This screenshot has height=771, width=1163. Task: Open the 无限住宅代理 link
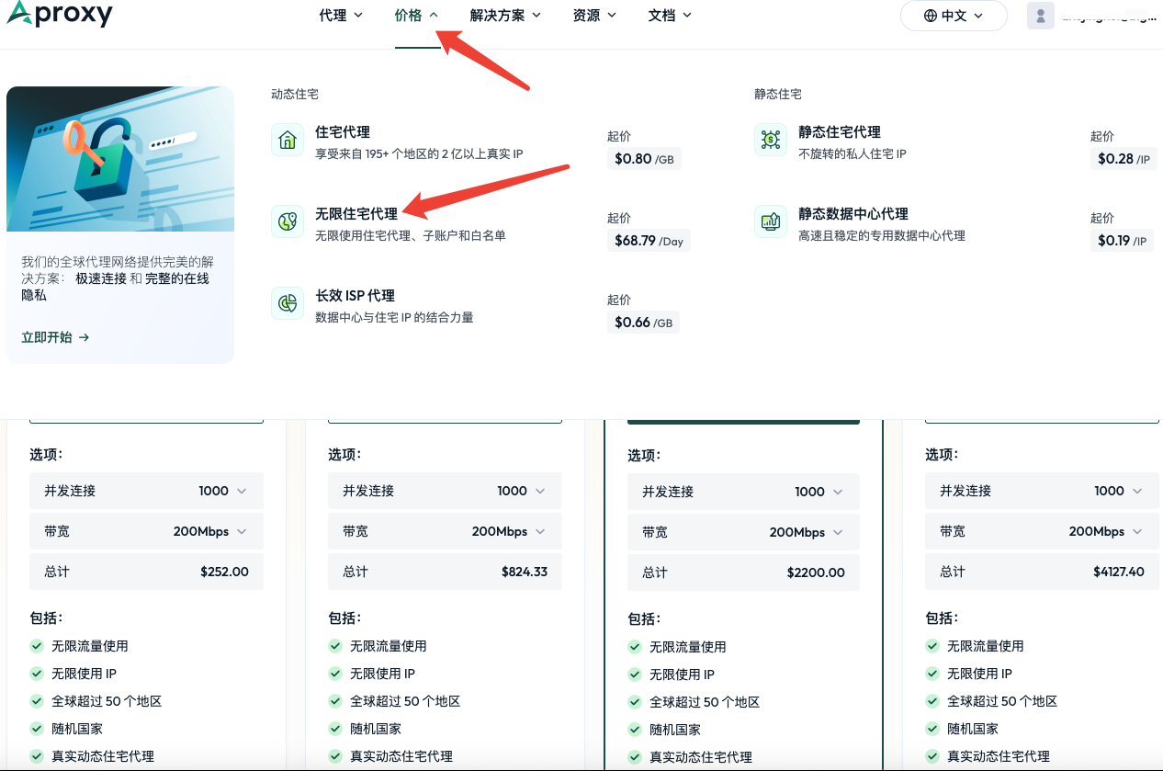click(x=356, y=213)
